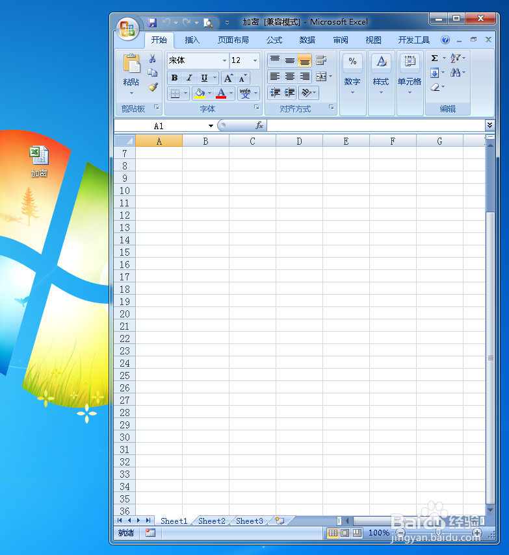
Task: Switch to the 数据 ribbon tab
Action: 307,40
